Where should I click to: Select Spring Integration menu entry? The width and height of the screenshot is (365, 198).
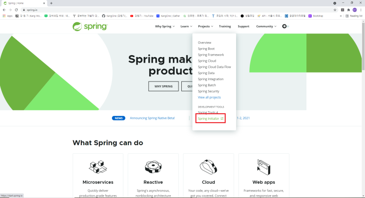click(x=211, y=79)
